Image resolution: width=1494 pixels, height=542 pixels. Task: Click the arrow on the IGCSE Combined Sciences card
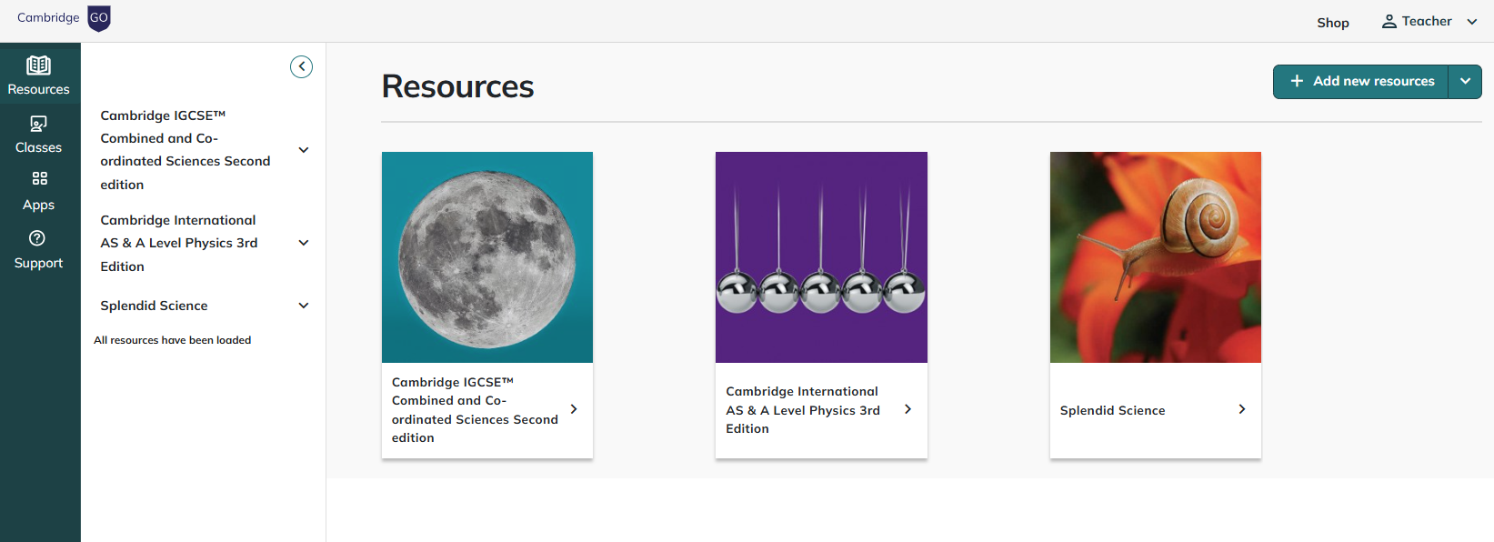(x=574, y=409)
